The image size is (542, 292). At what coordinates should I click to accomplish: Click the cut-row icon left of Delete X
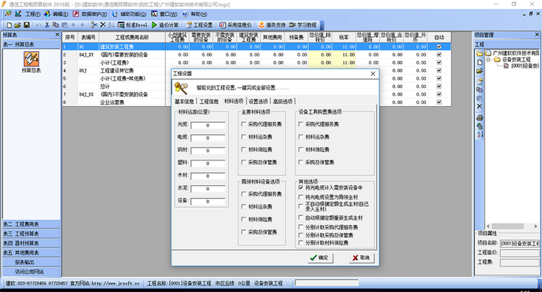tap(93, 25)
